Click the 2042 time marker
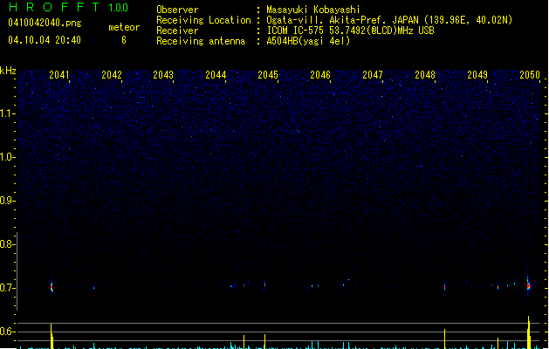This screenshot has width=549, height=349. pyautogui.click(x=112, y=75)
